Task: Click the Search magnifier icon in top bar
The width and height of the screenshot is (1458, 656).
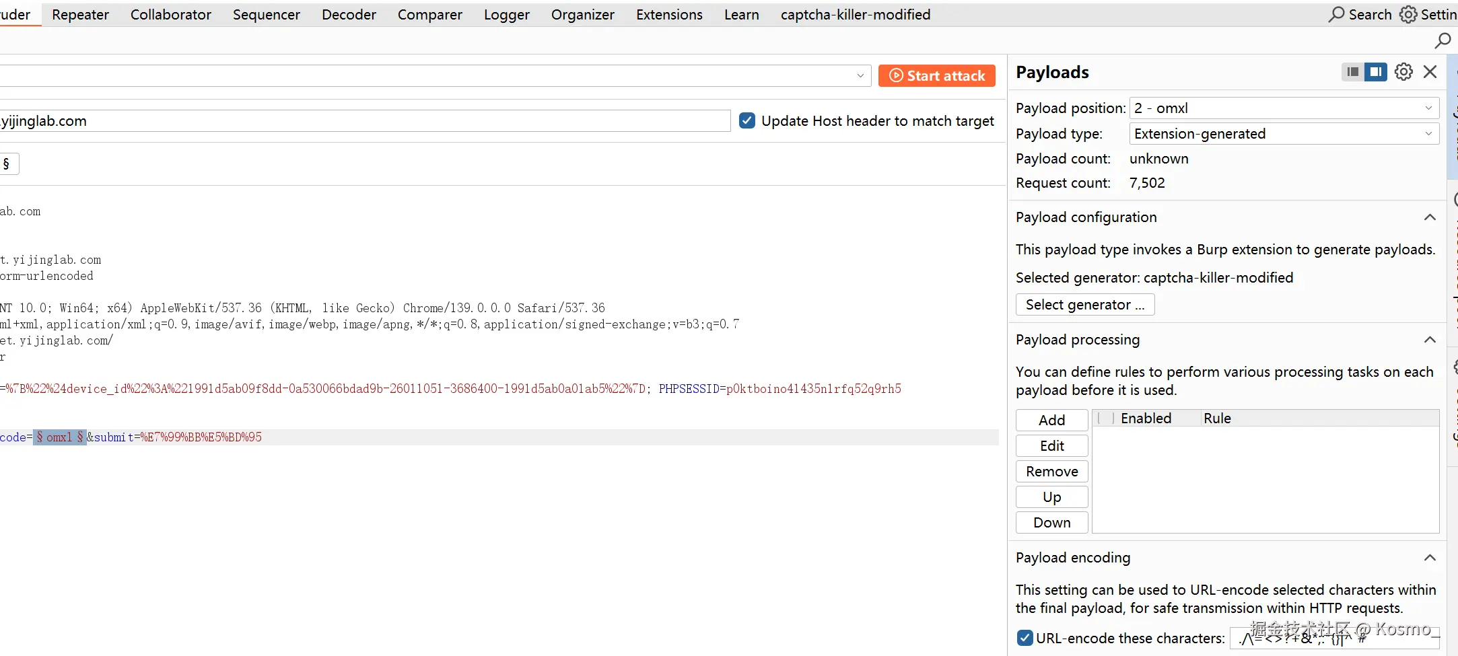Action: 1336,14
